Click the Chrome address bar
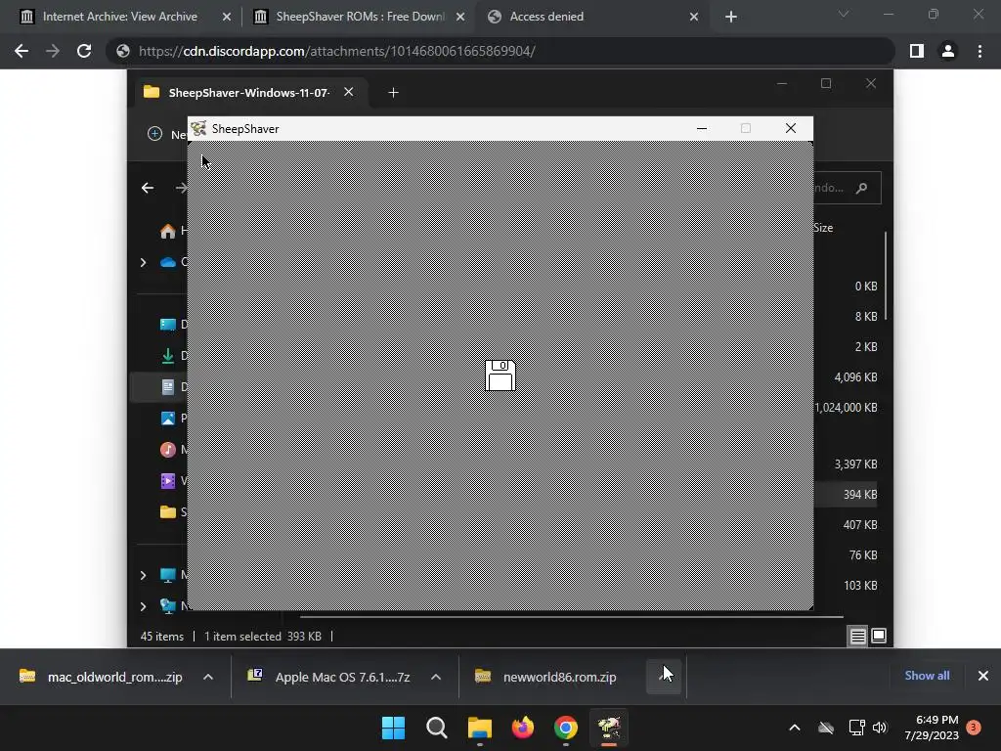This screenshot has height=751, width=1001. [x=501, y=51]
